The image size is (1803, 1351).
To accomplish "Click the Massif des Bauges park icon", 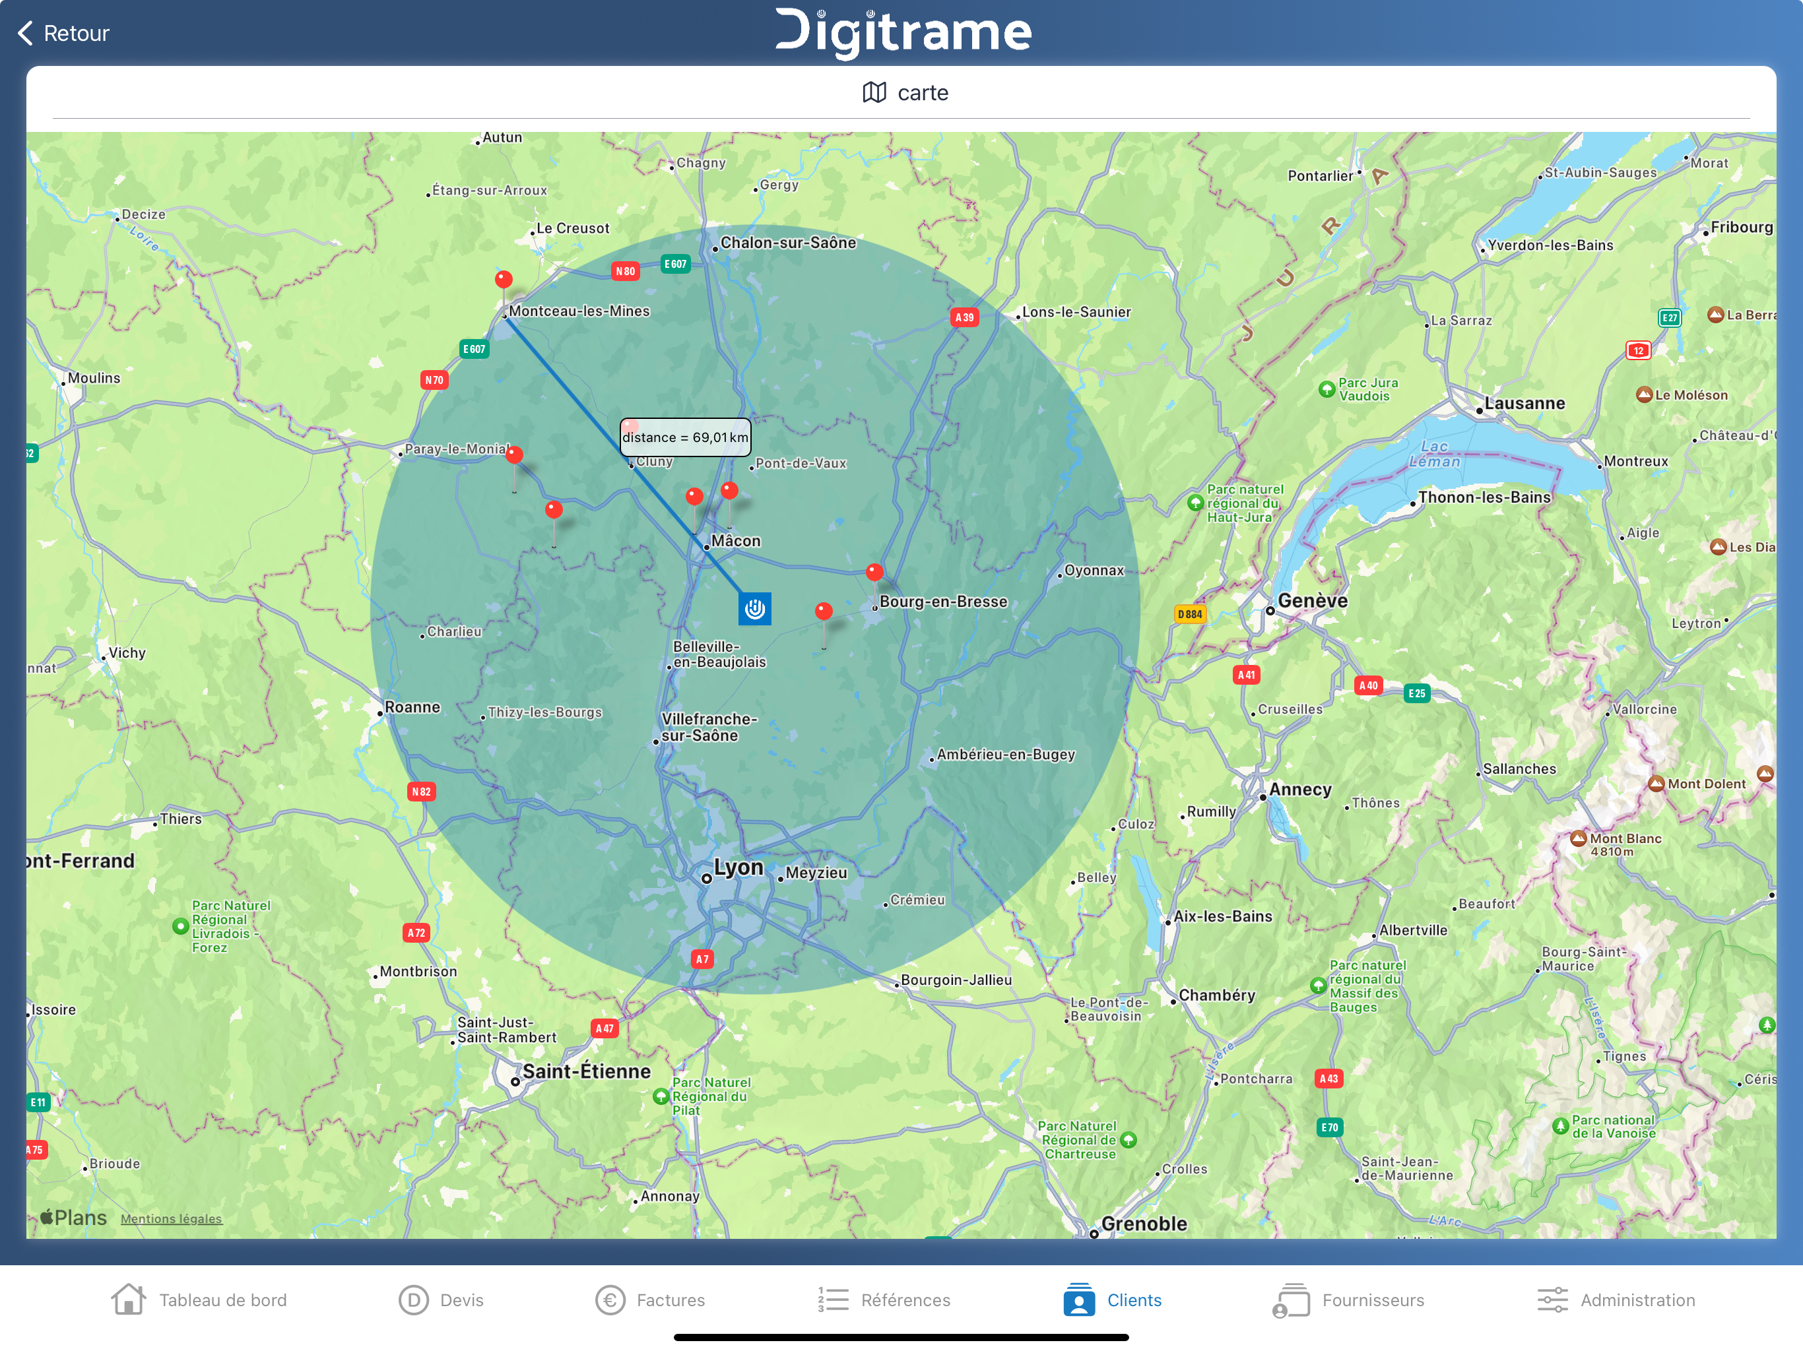I will [x=1319, y=986].
